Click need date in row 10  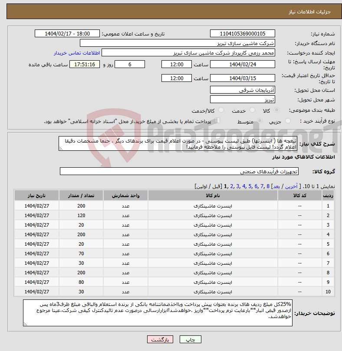pos(36,292)
